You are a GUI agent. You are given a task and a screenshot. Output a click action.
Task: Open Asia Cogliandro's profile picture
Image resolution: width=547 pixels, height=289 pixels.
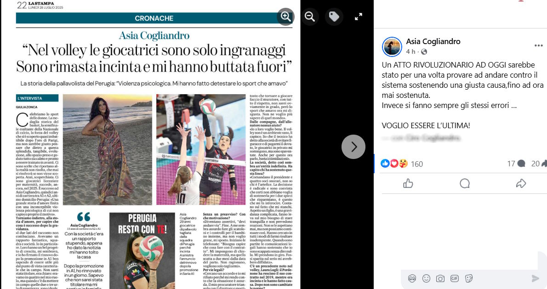click(392, 47)
